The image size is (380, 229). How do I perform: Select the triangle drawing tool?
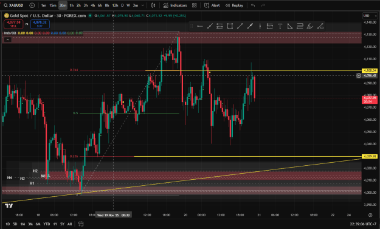point(290,26)
